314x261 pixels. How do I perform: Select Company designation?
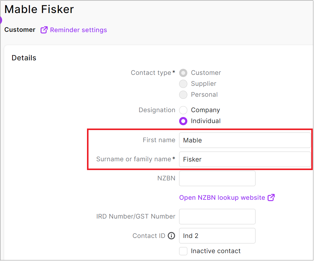pyautogui.click(x=183, y=110)
